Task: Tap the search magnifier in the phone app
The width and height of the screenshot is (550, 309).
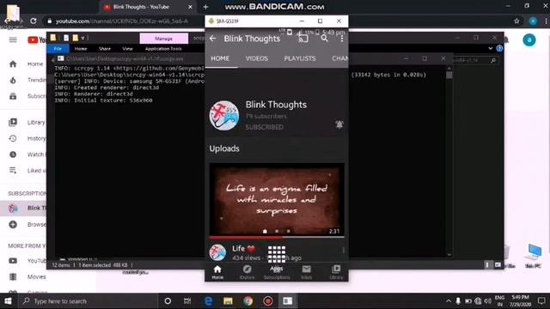Action: click(325, 38)
